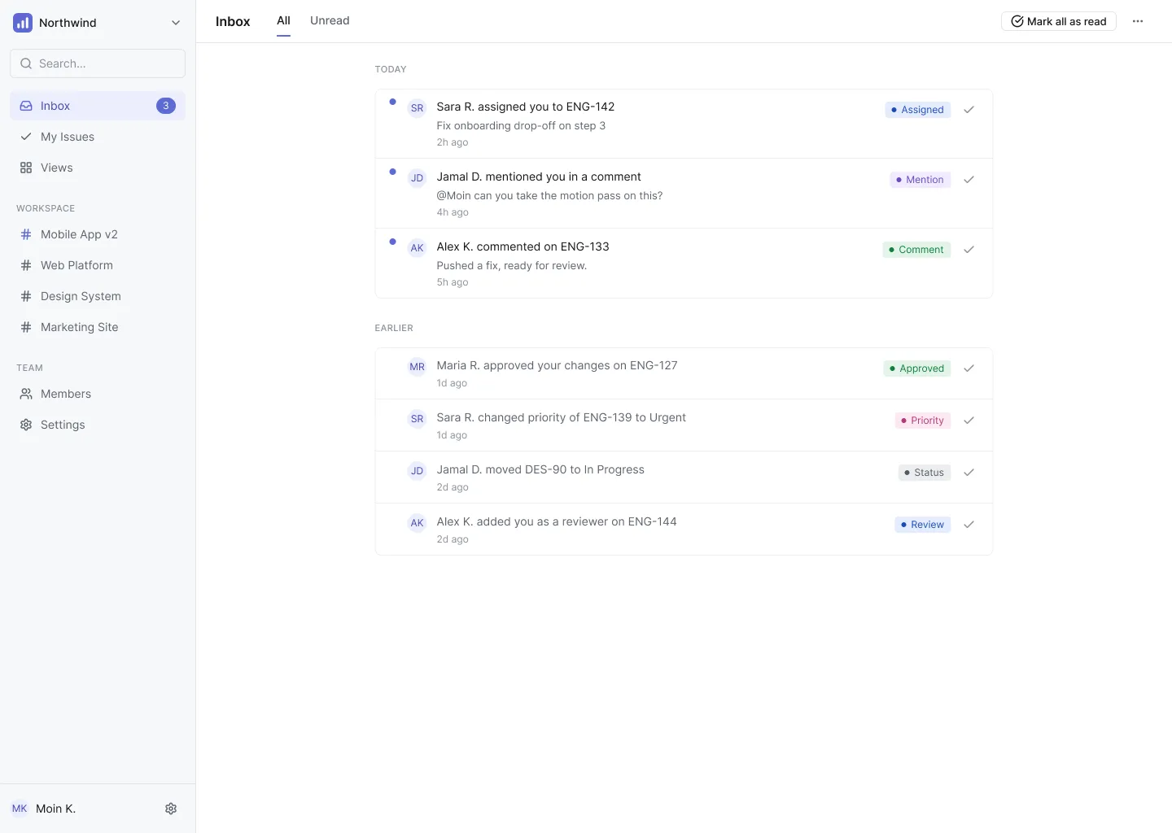This screenshot has height=833, width=1172.
Task: Select the Web Platform project
Action: (x=98, y=265)
